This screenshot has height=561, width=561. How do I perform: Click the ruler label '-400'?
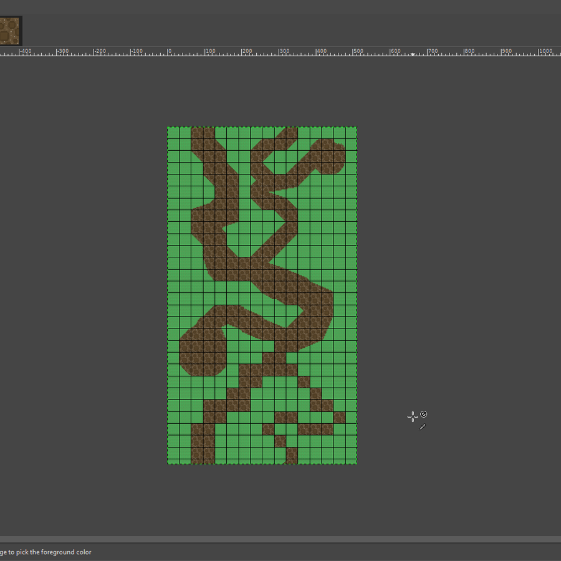coord(26,51)
